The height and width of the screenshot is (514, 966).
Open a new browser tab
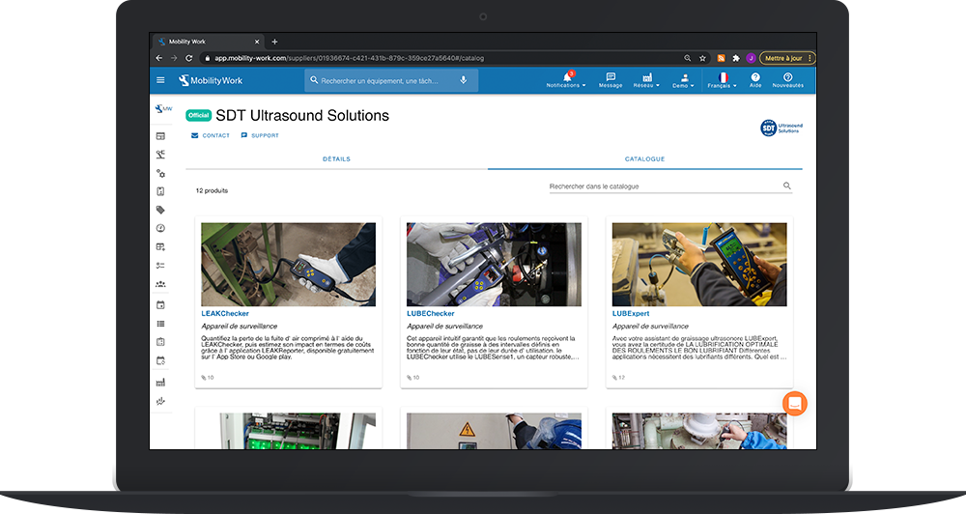(x=274, y=42)
